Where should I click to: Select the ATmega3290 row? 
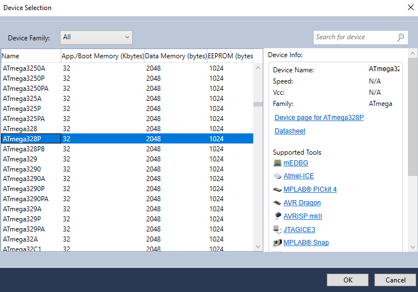pos(127,169)
